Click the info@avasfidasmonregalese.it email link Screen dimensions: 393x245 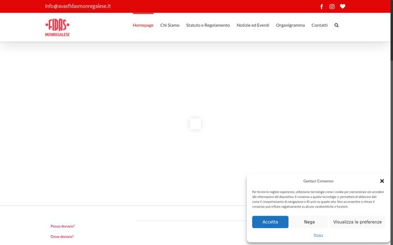pyautogui.click(x=78, y=6)
